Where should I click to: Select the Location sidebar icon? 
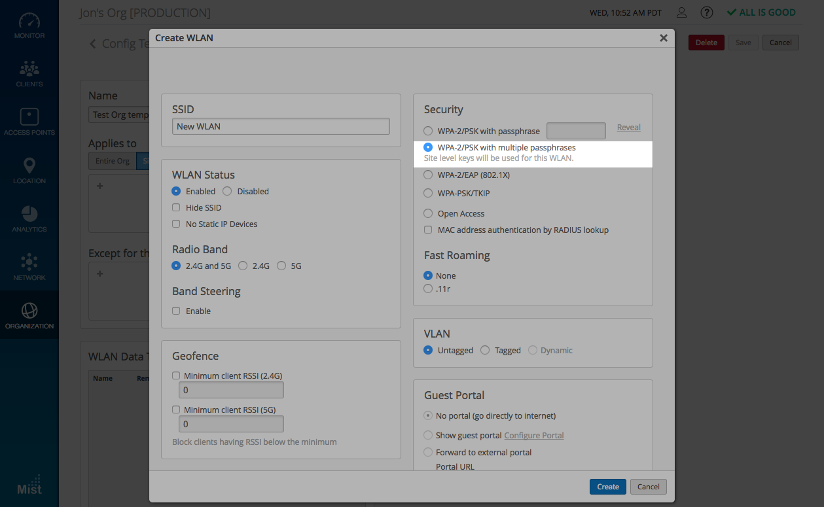pos(29,171)
